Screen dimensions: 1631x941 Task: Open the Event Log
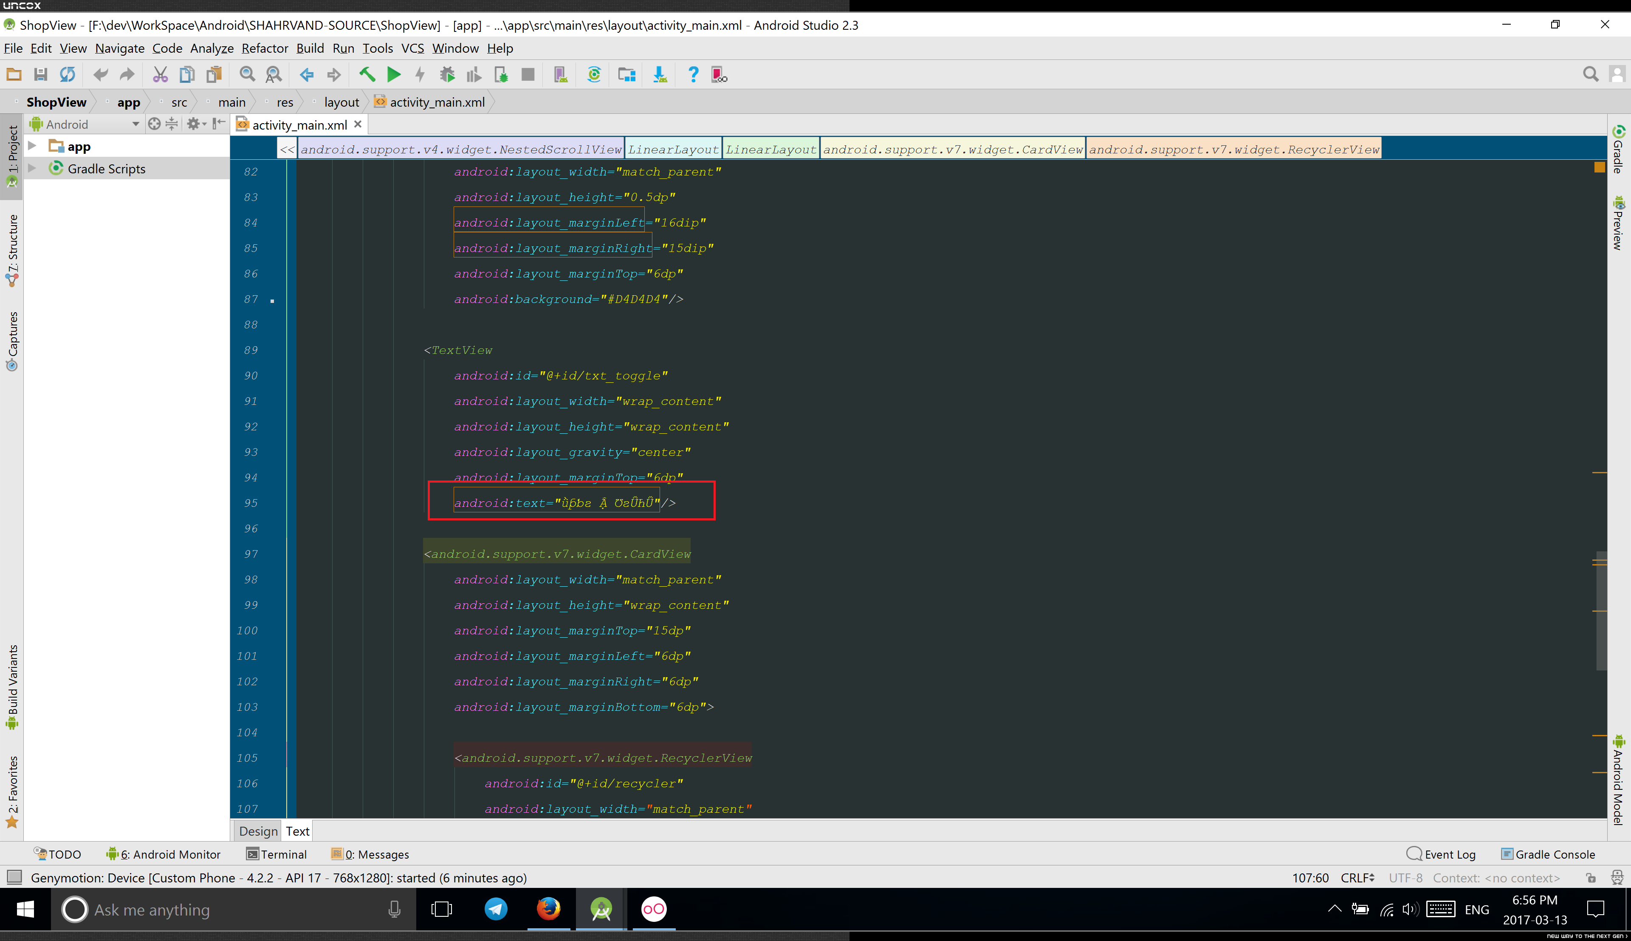pos(1441,854)
